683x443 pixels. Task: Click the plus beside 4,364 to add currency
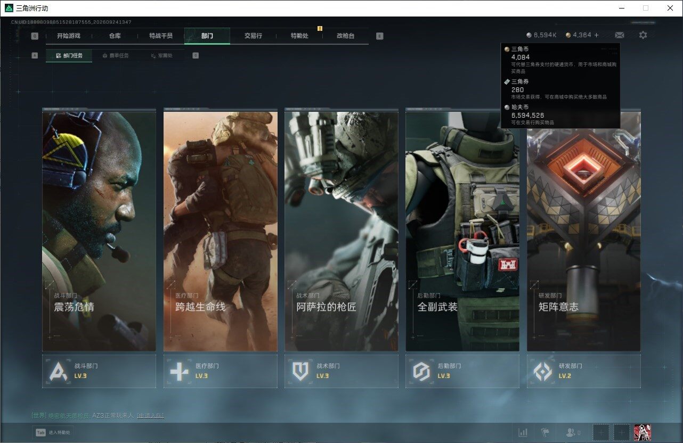[x=596, y=35]
